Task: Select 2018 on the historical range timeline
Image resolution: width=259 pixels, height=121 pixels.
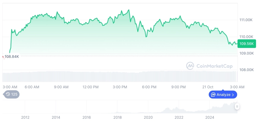Action: point(117,117)
